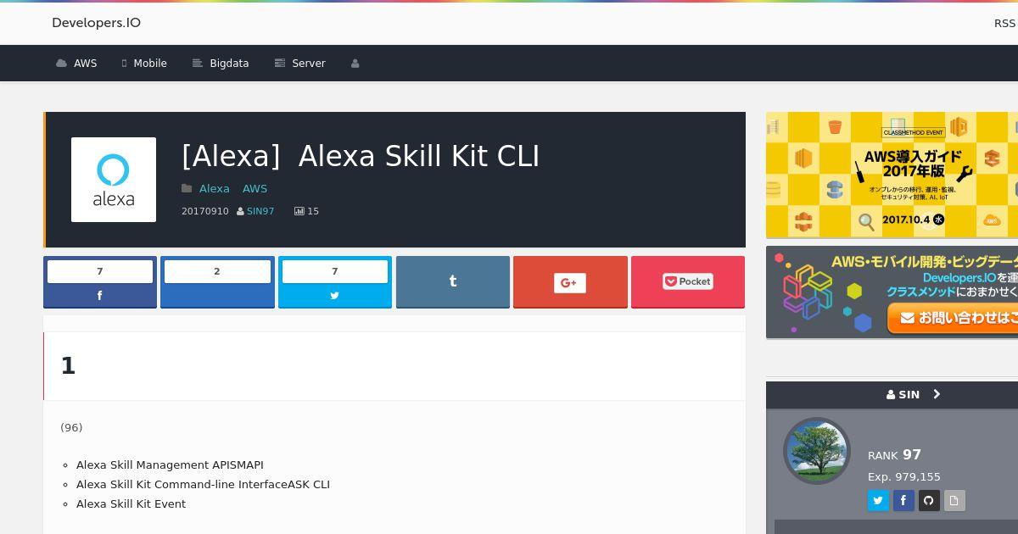Viewport: 1018px width, 534px height.
Task: Click the date 20170910
Action: [x=205, y=211]
